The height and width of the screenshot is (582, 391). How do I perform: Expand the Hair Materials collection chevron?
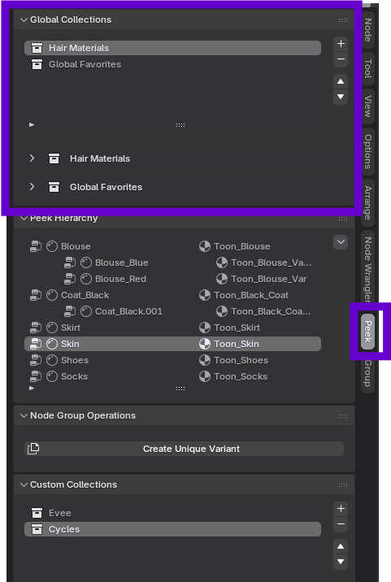(x=32, y=159)
